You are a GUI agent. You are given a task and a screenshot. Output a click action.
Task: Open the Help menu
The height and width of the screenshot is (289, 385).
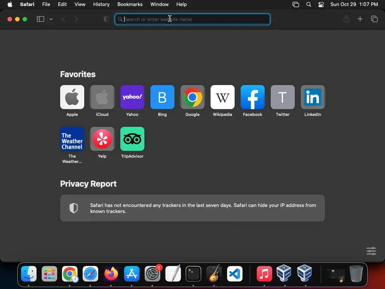(182, 4)
